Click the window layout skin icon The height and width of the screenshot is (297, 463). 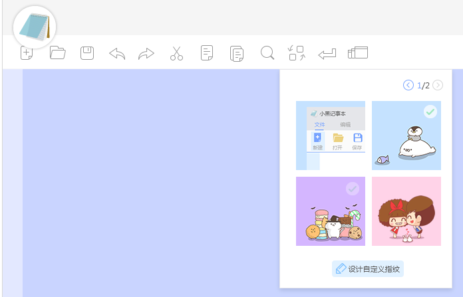click(x=358, y=53)
